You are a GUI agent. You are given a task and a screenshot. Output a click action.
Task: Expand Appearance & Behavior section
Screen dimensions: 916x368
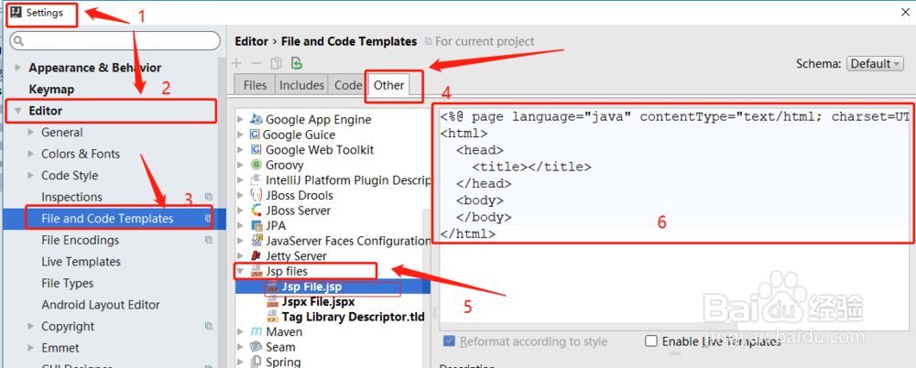point(17,68)
